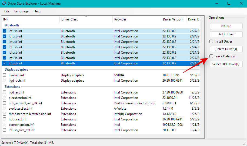The height and width of the screenshot is (146, 247).
Task: Sort by the INF column header
Action: pos(31,19)
